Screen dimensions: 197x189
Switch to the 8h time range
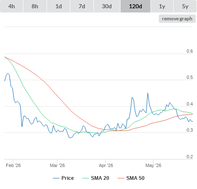(x=35, y=6)
